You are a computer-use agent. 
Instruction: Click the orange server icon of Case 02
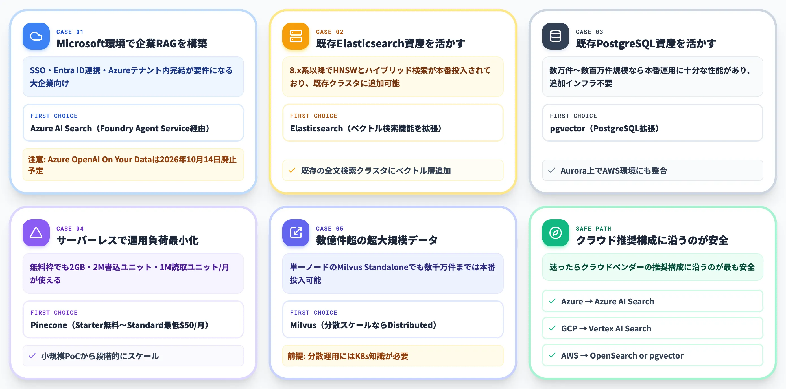click(x=296, y=36)
